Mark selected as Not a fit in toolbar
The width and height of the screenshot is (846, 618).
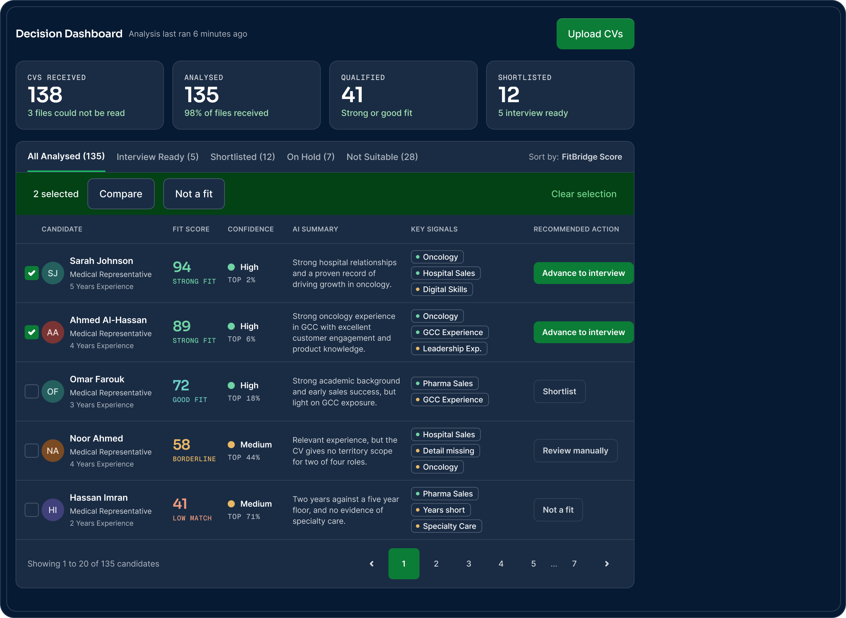click(x=194, y=194)
